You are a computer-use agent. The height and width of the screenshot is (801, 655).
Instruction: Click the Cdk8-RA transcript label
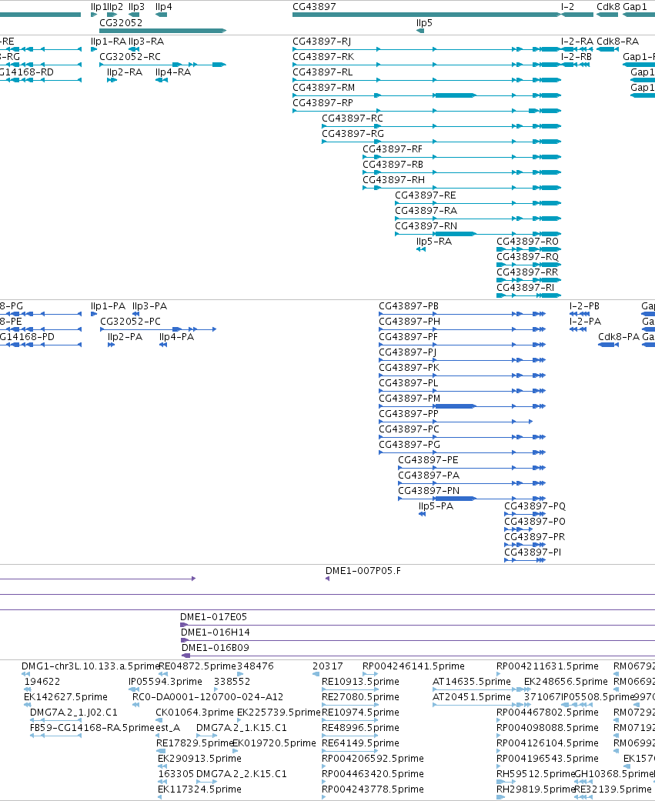click(x=618, y=42)
